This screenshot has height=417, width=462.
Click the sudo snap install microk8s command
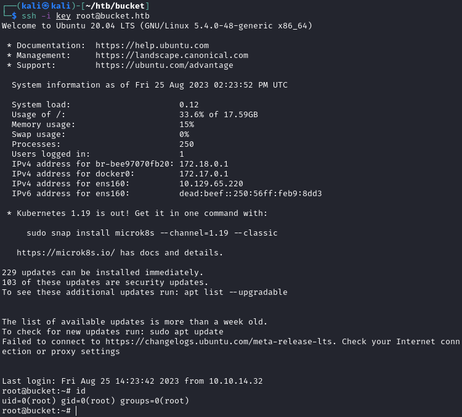click(x=152, y=233)
